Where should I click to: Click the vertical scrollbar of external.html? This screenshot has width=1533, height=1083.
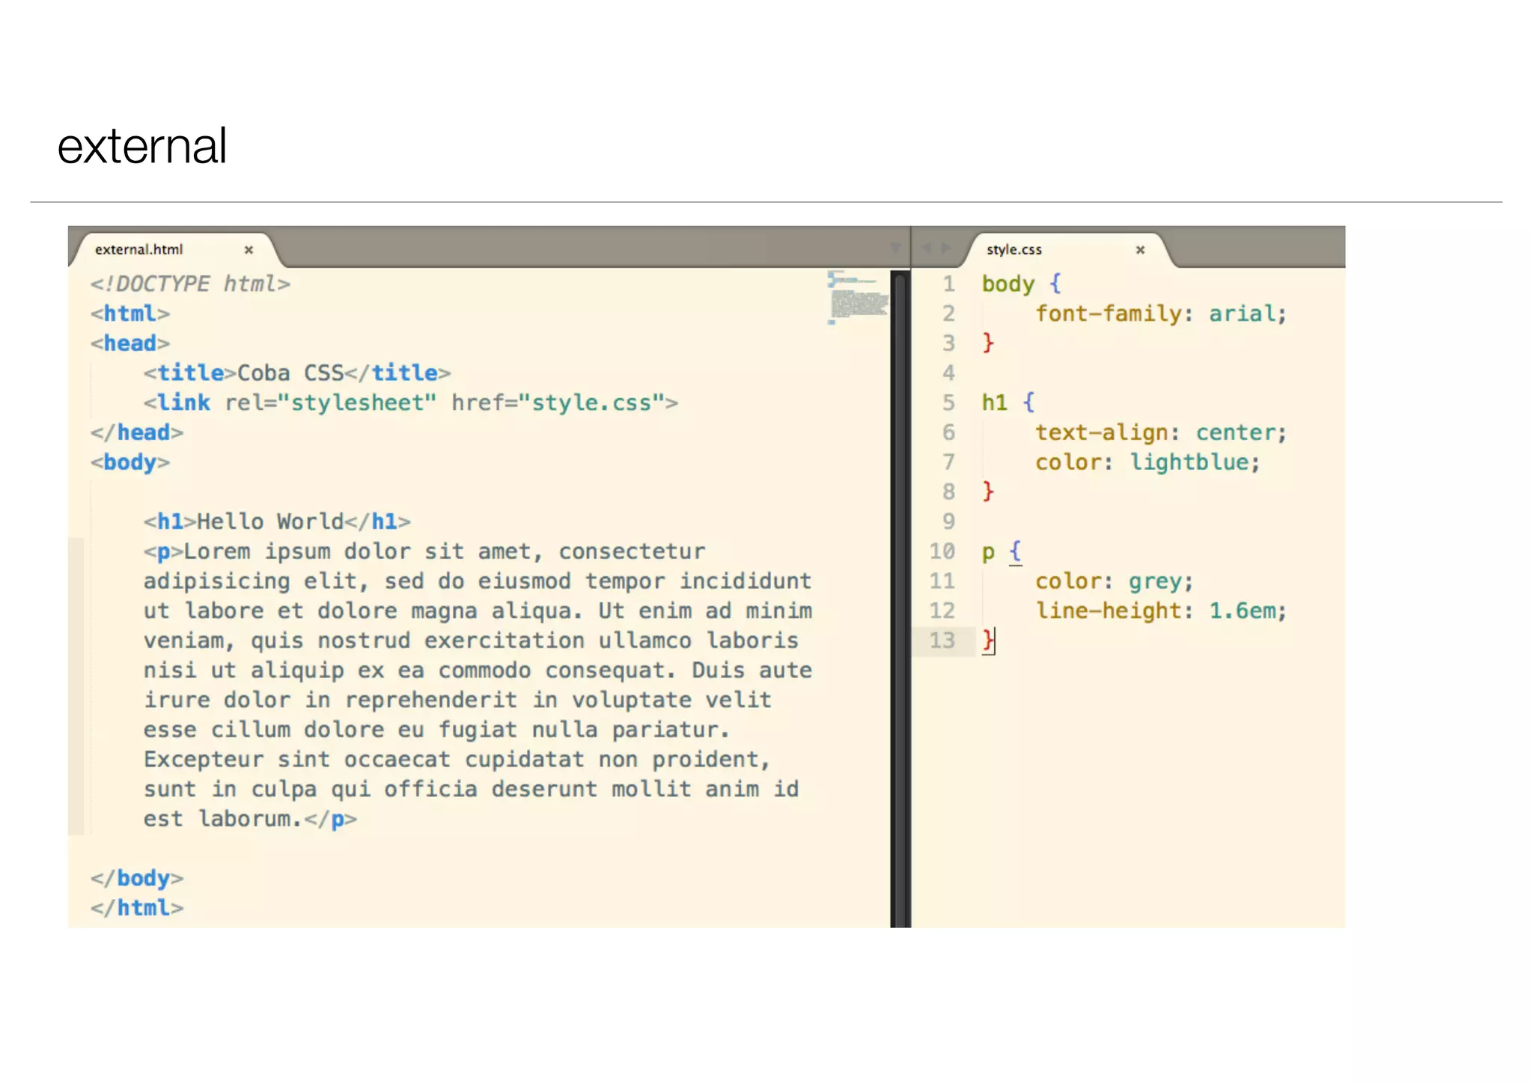(900, 599)
